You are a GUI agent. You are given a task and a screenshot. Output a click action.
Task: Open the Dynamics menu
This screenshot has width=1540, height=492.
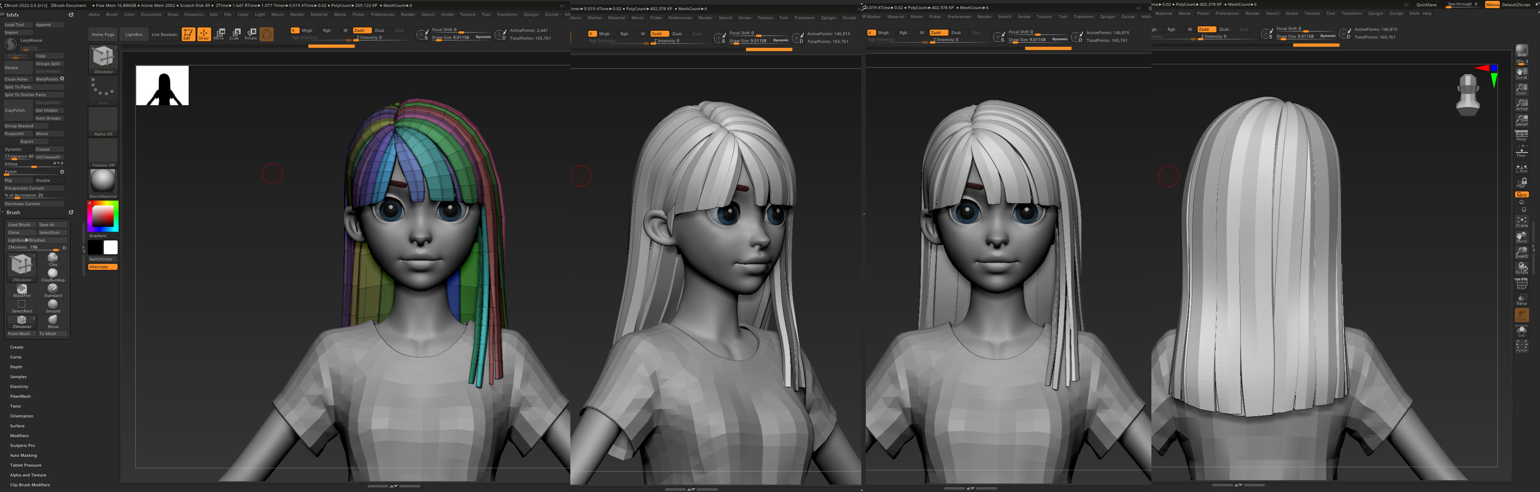194,14
